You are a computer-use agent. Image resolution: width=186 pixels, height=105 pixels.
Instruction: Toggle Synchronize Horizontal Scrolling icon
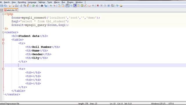pos(63,6)
